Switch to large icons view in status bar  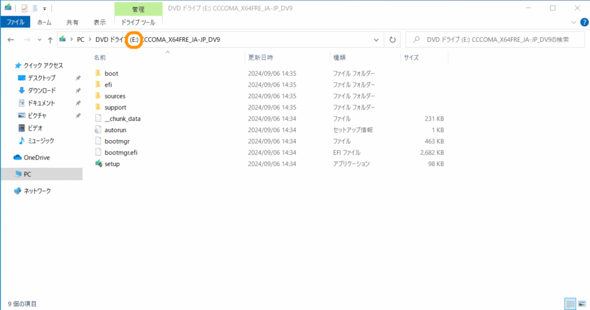[x=581, y=304]
